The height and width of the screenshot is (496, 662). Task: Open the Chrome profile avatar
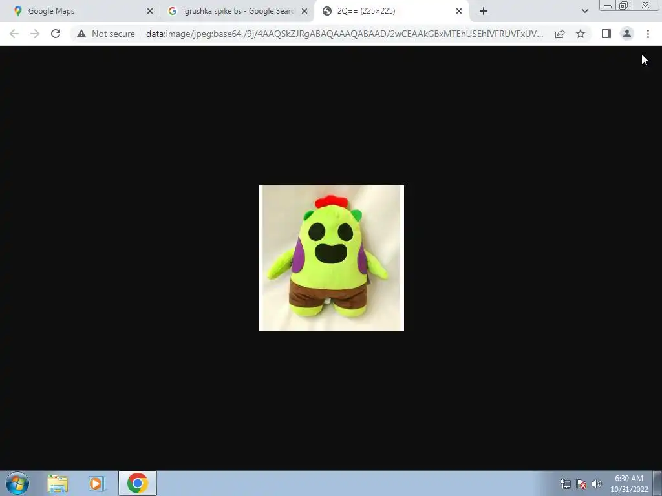click(x=627, y=34)
